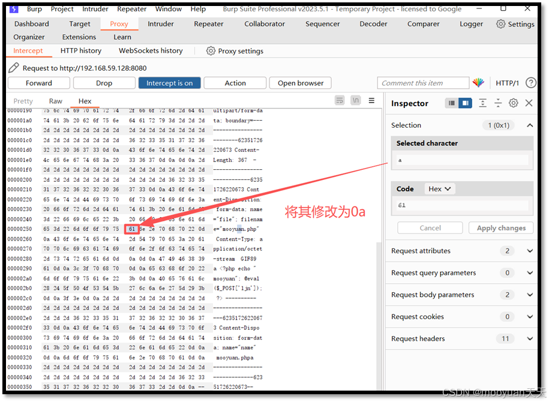Viewport: 549px width, 402px height.
Task: Forward the intercepted request
Action: tap(39, 83)
